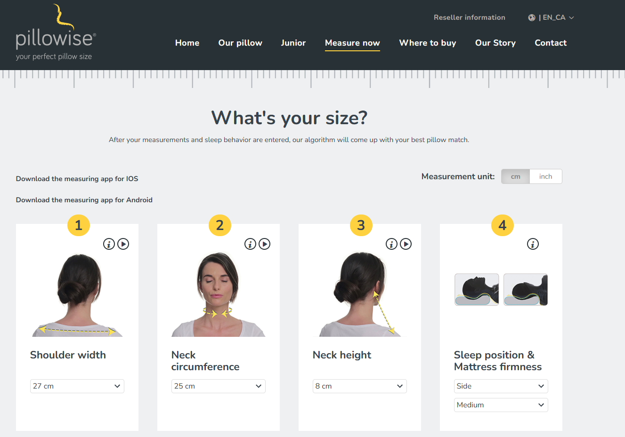Switch measurement unit to inch
625x437 pixels.
point(545,176)
